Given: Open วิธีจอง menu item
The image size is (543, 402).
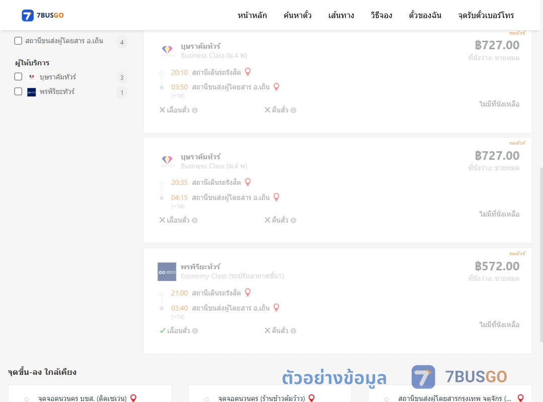Looking at the screenshot, I should pyautogui.click(x=381, y=15).
